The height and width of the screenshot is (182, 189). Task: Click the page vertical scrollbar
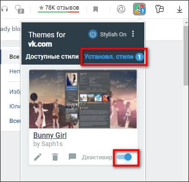point(186,56)
